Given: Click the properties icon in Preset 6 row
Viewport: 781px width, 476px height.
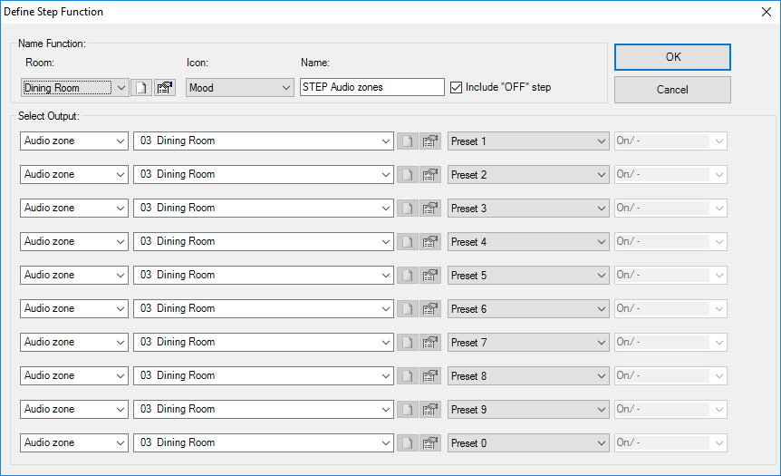Looking at the screenshot, I should coord(430,308).
